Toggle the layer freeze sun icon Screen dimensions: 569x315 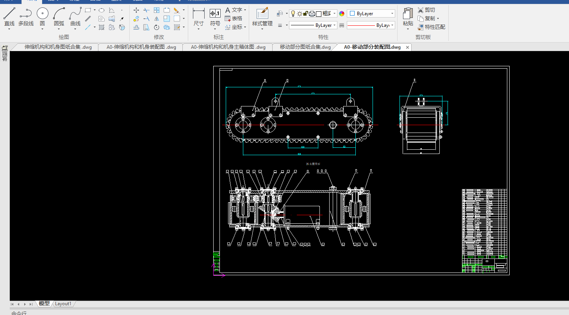pyautogui.click(x=300, y=14)
